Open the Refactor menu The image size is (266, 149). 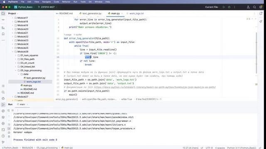point(66,2)
